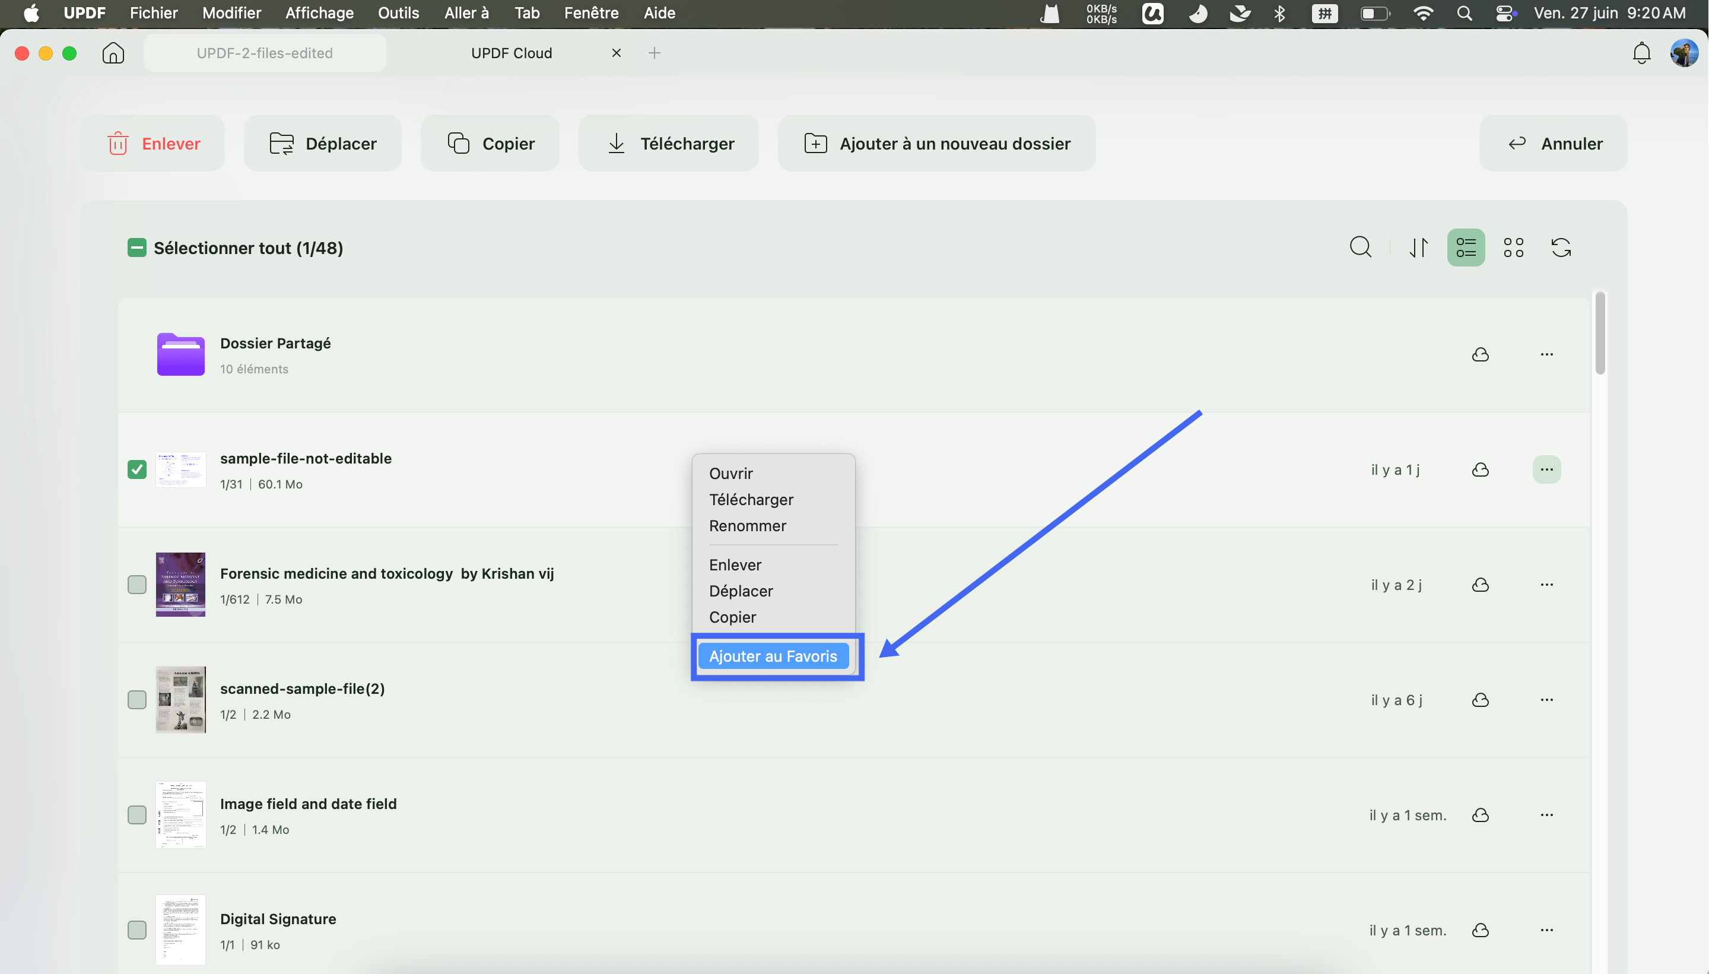Switch to grid view icon
The height and width of the screenshot is (974, 1709).
point(1514,248)
